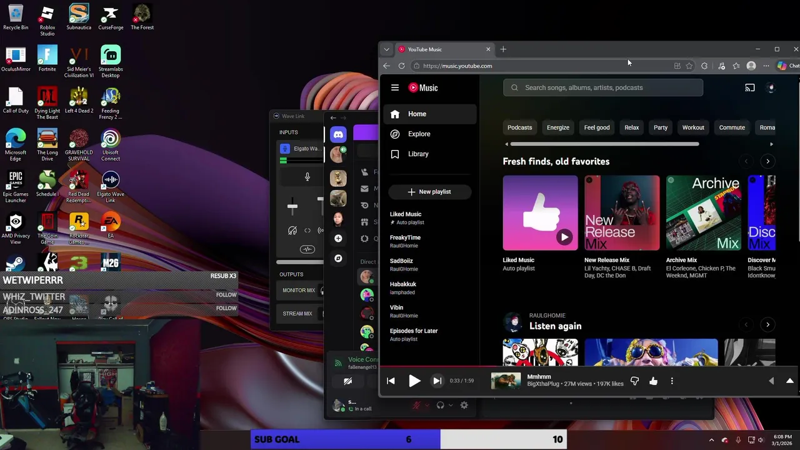Skip to previous track in player bar
The width and height of the screenshot is (800, 450).
pyautogui.click(x=391, y=381)
